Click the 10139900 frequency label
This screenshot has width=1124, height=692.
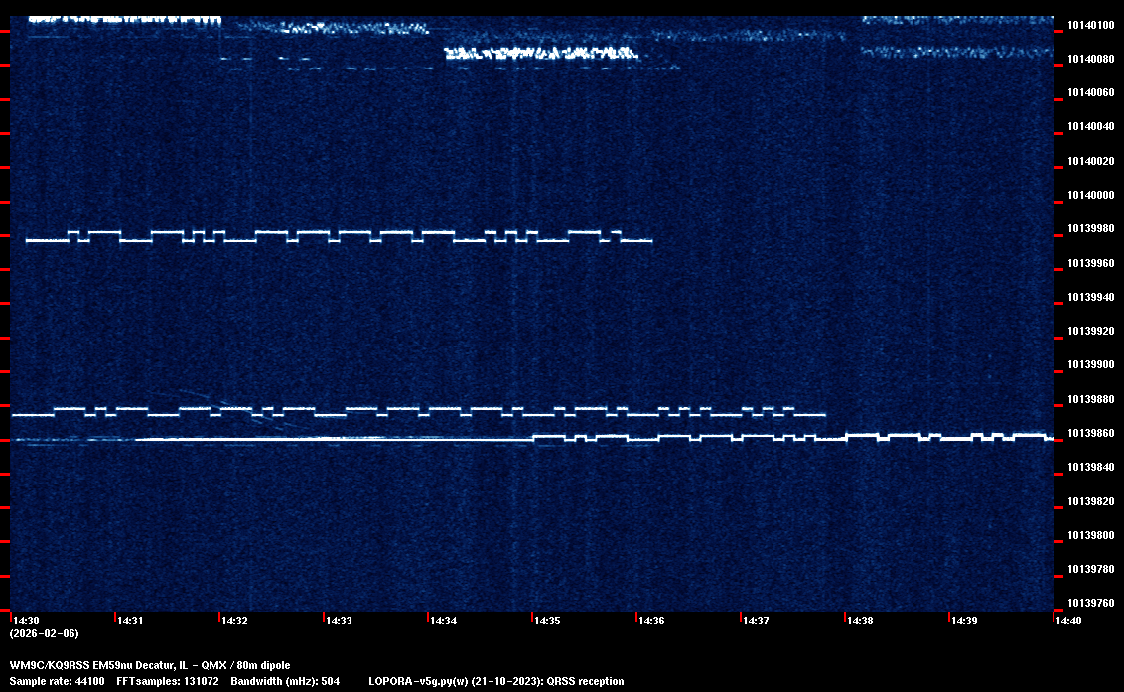pyautogui.click(x=1090, y=365)
